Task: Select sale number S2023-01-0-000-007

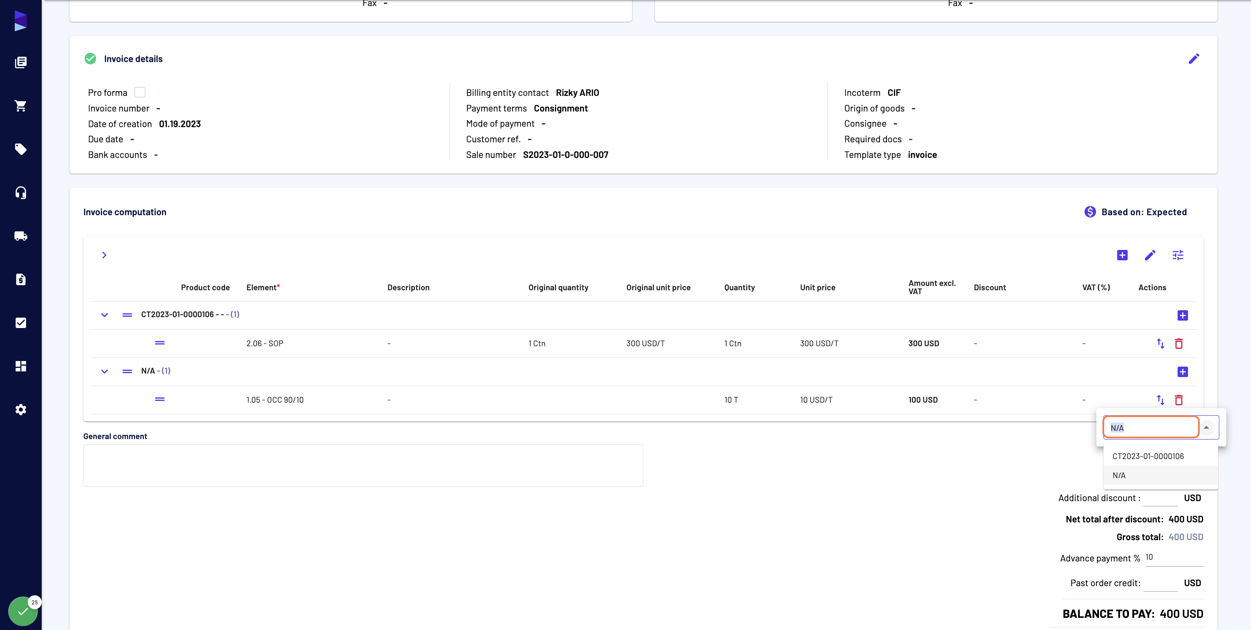Action: click(565, 155)
